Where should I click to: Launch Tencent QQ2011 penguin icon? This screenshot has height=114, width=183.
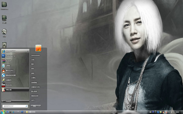tap(3, 71)
